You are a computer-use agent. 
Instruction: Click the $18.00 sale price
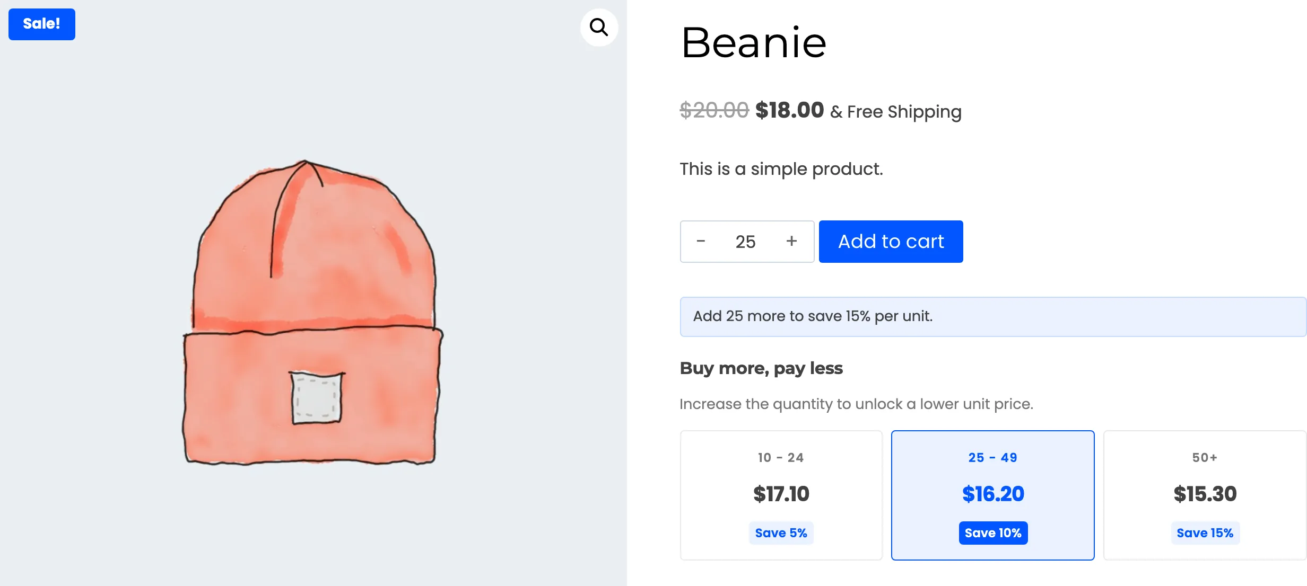click(x=789, y=110)
